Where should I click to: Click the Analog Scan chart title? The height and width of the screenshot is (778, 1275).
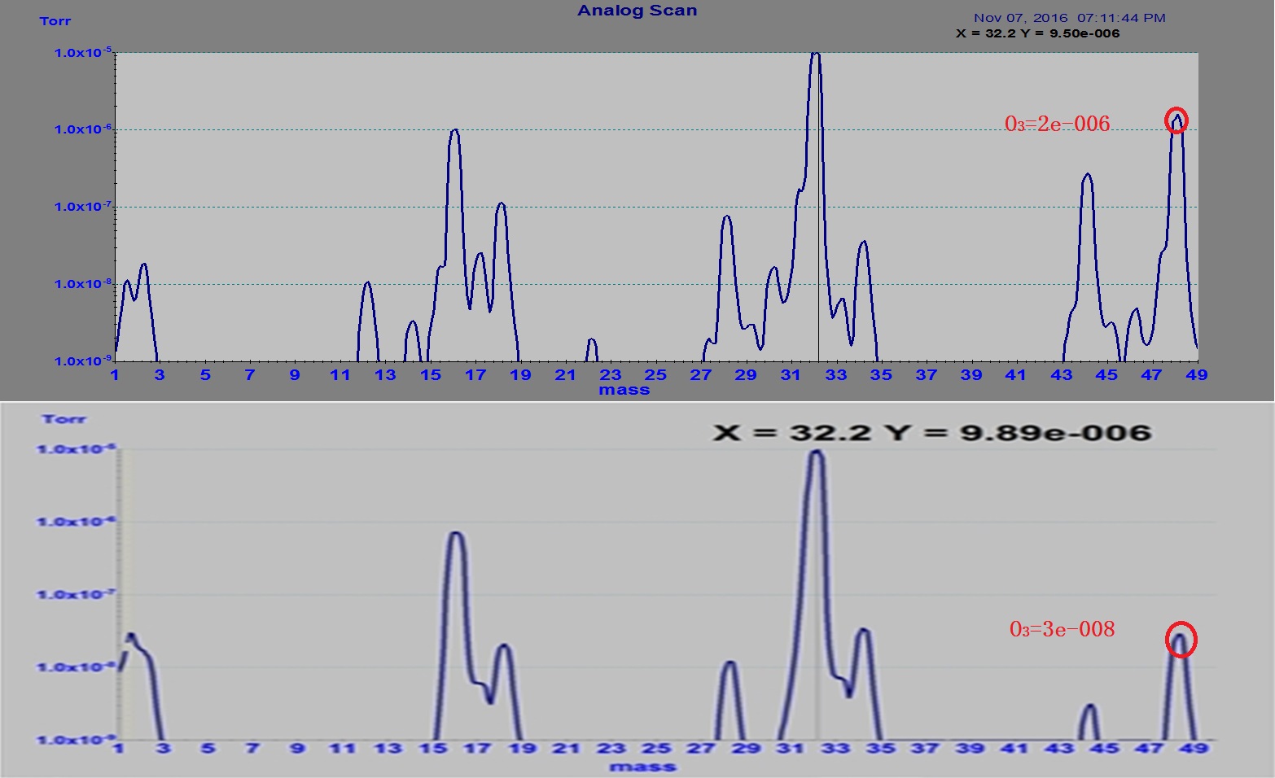(637, 11)
